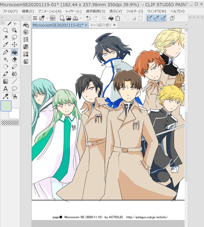Viewport: 204px width, 227px height.
Task: Select the Pencil marker tool
Action: coord(14,66)
